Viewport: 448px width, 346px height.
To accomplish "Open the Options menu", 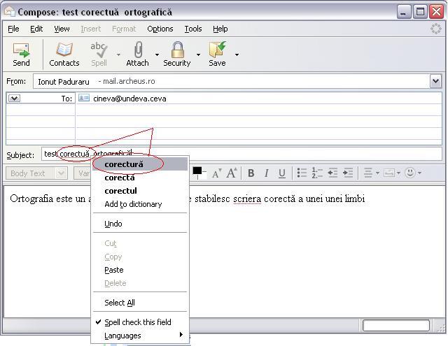I will click(160, 29).
